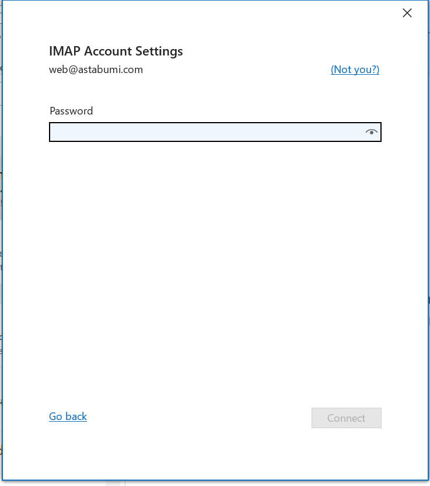Close the IMAP Account Settings dialog
The image size is (430, 486).
click(x=407, y=13)
